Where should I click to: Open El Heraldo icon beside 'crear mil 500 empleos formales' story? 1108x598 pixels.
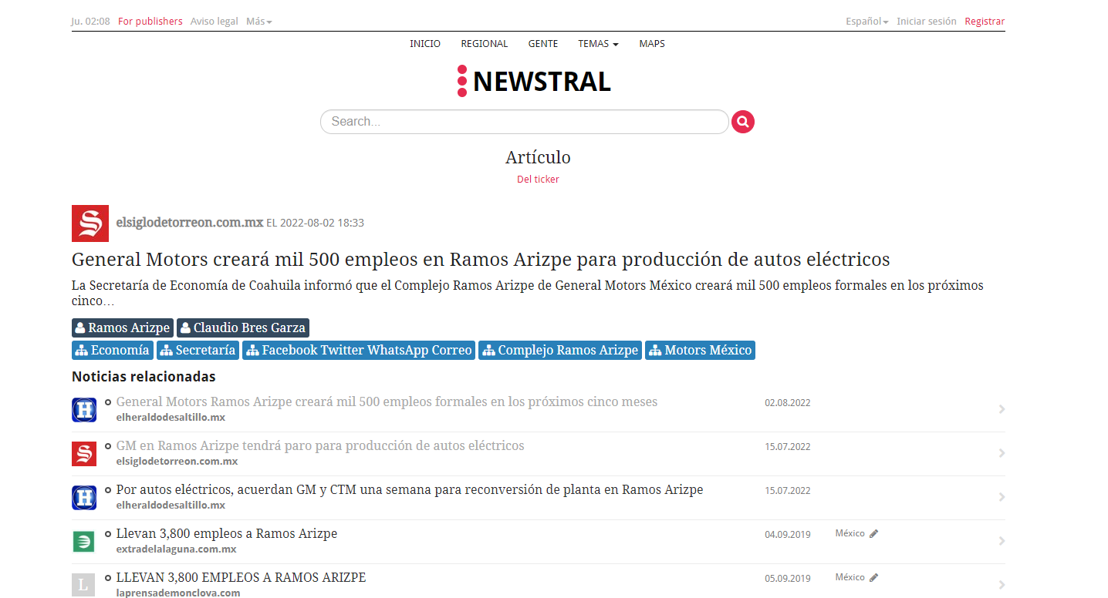click(x=84, y=410)
